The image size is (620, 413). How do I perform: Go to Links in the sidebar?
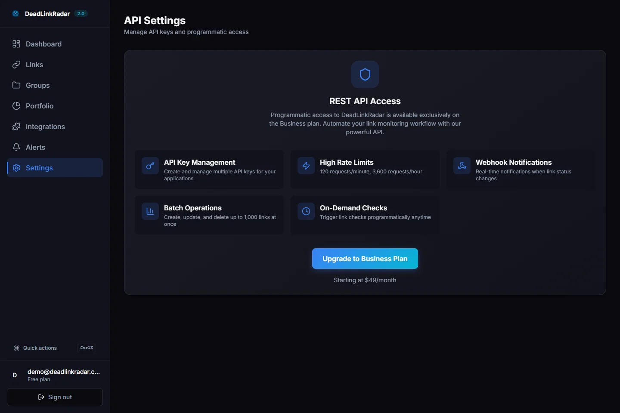point(34,65)
